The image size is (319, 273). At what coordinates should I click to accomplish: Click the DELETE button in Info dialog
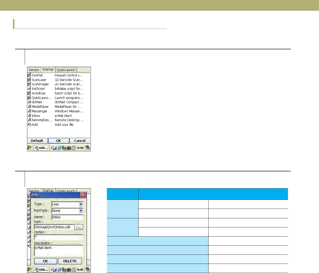point(70,261)
